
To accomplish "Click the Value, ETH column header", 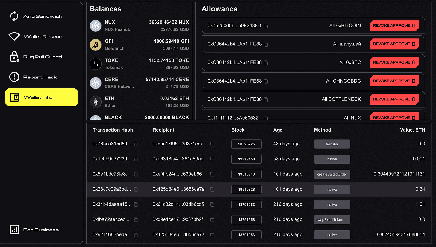I will pyautogui.click(x=412, y=130).
